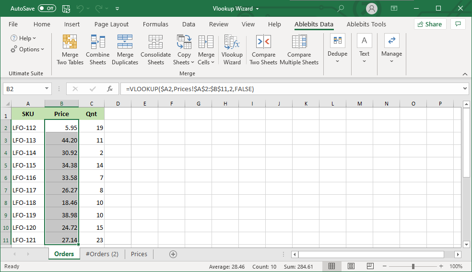The image size is (472, 272).
Task: Open the search magnifier in title bar
Action: [x=341, y=9]
